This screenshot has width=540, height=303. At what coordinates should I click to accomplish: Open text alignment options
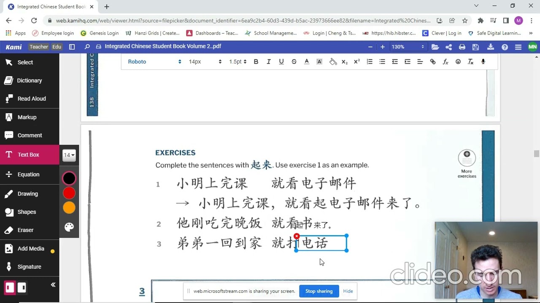[x=420, y=61]
